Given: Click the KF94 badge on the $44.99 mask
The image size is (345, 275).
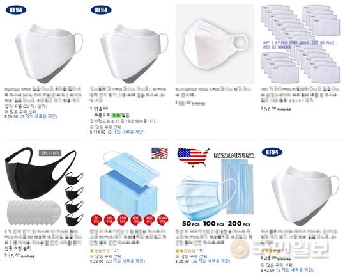Looking at the screenshot, I should click(x=272, y=152).
